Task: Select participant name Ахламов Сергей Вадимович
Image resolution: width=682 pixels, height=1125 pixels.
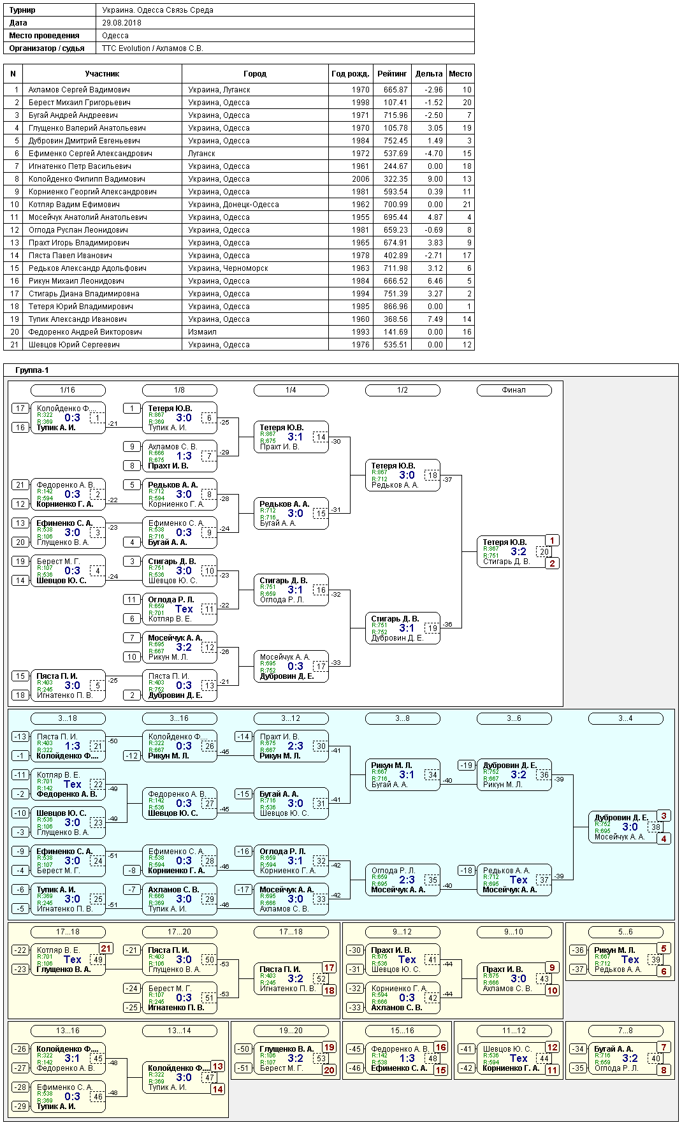Action: pyautogui.click(x=79, y=90)
